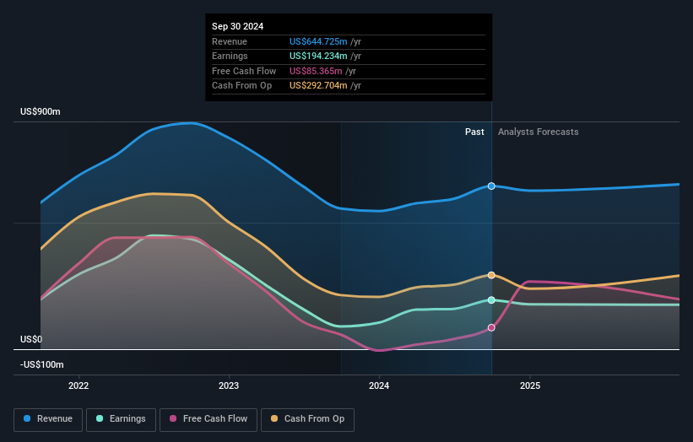The width and height of the screenshot is (693, 442).
Task: Click the pink Free Cash Flow data point
Action: click(x=491, y=327)
